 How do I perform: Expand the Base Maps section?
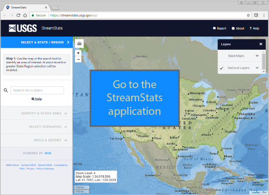point(239,56)
